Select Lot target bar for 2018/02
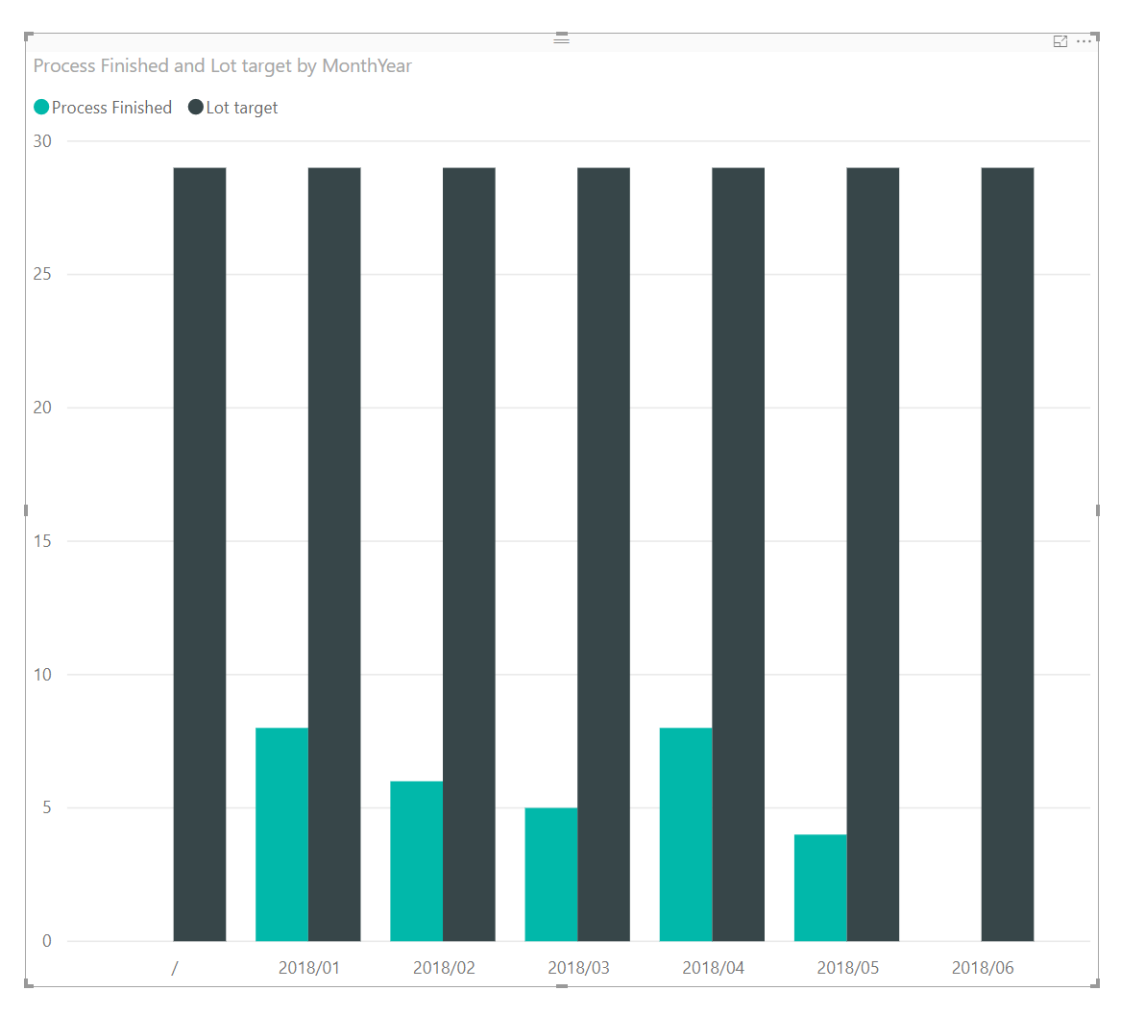Image resolution: width=1145 pixels, height=1016 pixels. [x=469, y=554]
